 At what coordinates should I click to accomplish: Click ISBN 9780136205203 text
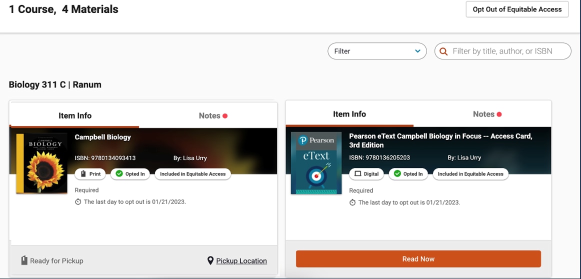[x=379, y=157]
